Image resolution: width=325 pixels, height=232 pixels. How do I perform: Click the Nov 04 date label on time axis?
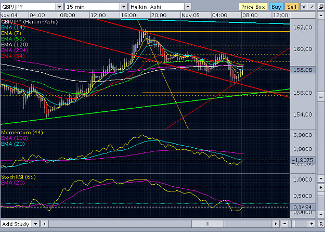point(9,15)
